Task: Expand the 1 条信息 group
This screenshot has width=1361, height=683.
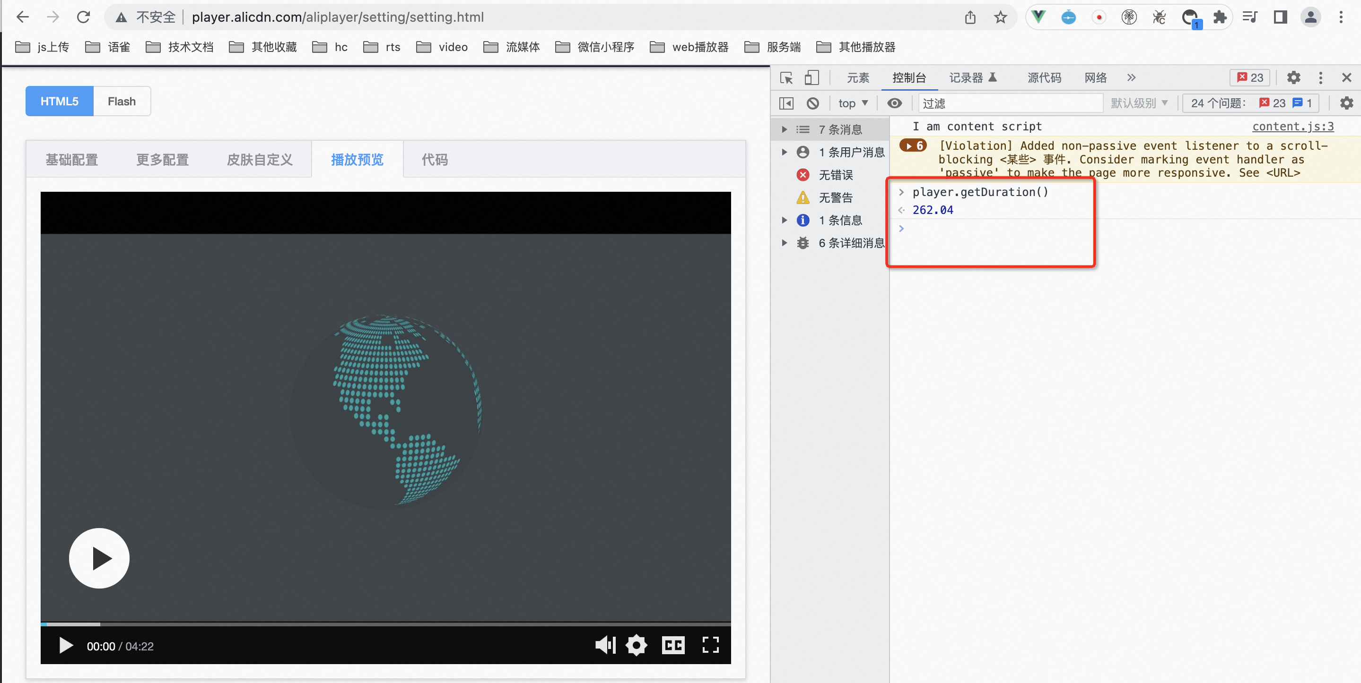Action: [784, 220]
